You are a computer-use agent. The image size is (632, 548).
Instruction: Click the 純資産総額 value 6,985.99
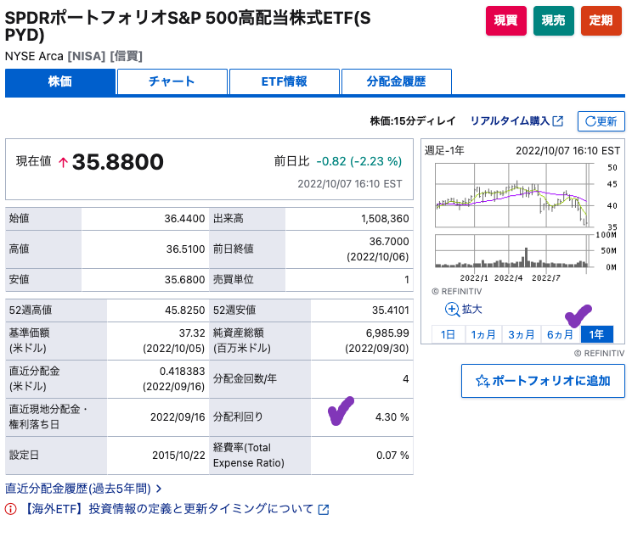387,333
